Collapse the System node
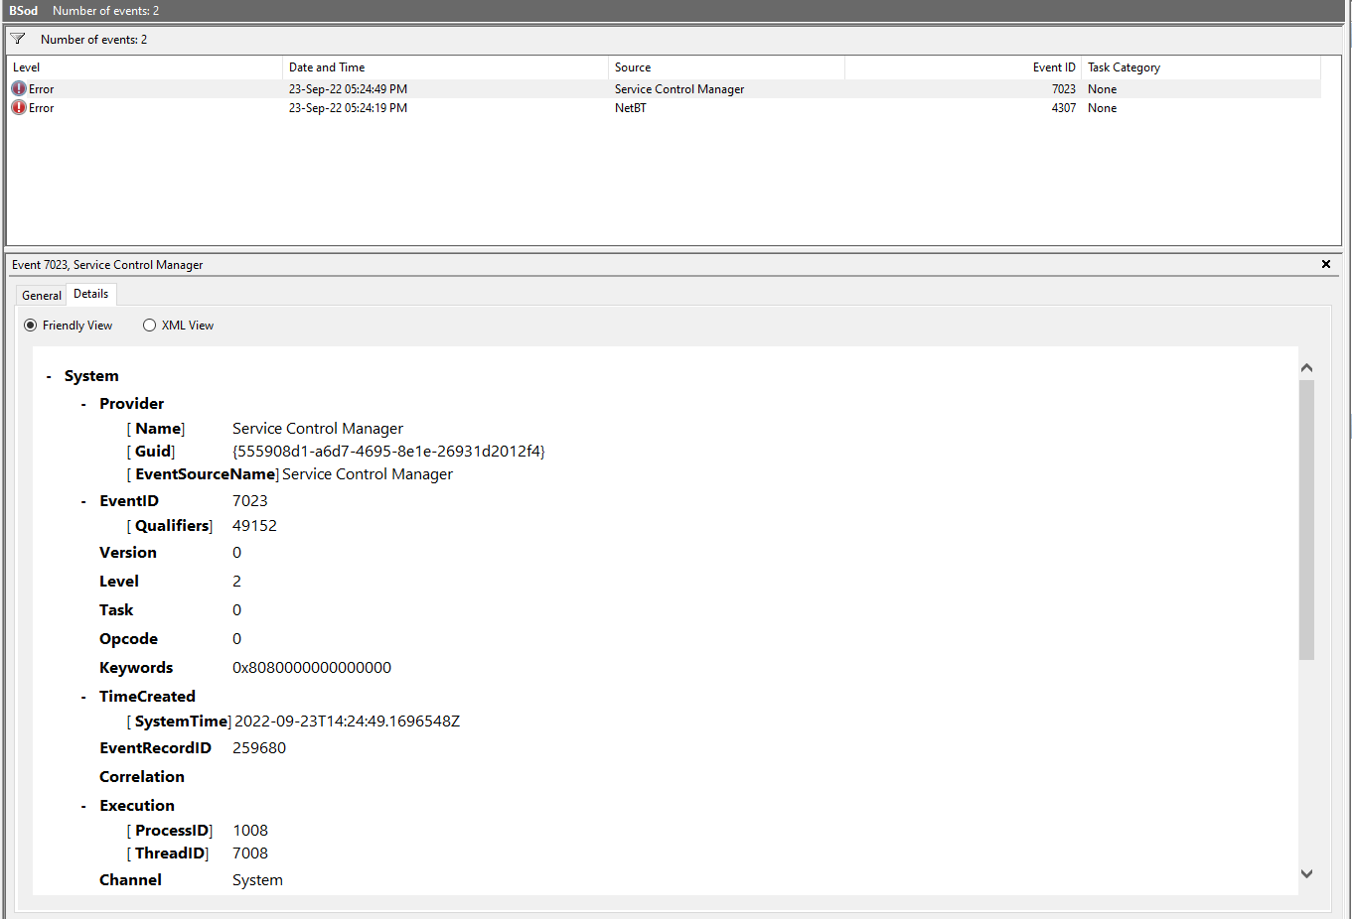Image resolution: width=1352 pixels, height=919 pixels. tap(49, 377)
